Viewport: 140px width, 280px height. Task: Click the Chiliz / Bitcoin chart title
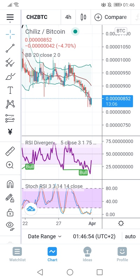45,31
